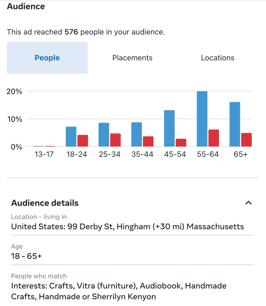Screen dimensions: 266x306
Task: Click the red bar for 35-44
Action: (x=148, y=141)
